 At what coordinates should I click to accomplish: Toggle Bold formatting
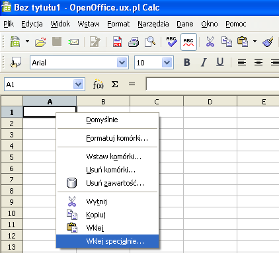[x=187, y=63]
